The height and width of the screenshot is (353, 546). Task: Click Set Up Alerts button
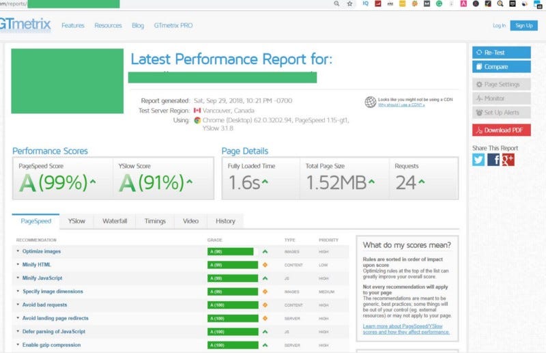click(502, 113)
